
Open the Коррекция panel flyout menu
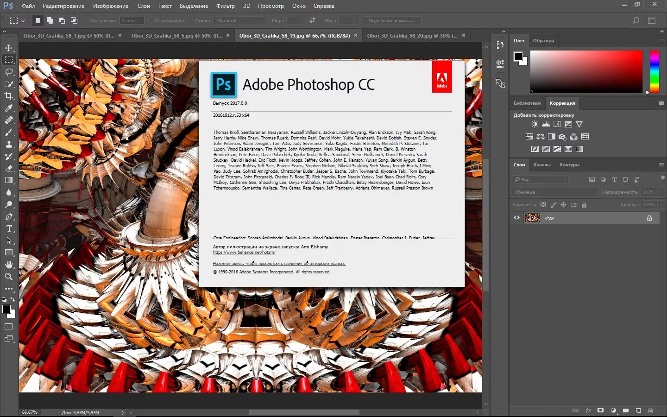pyautogui.click(x=661, y=103)
